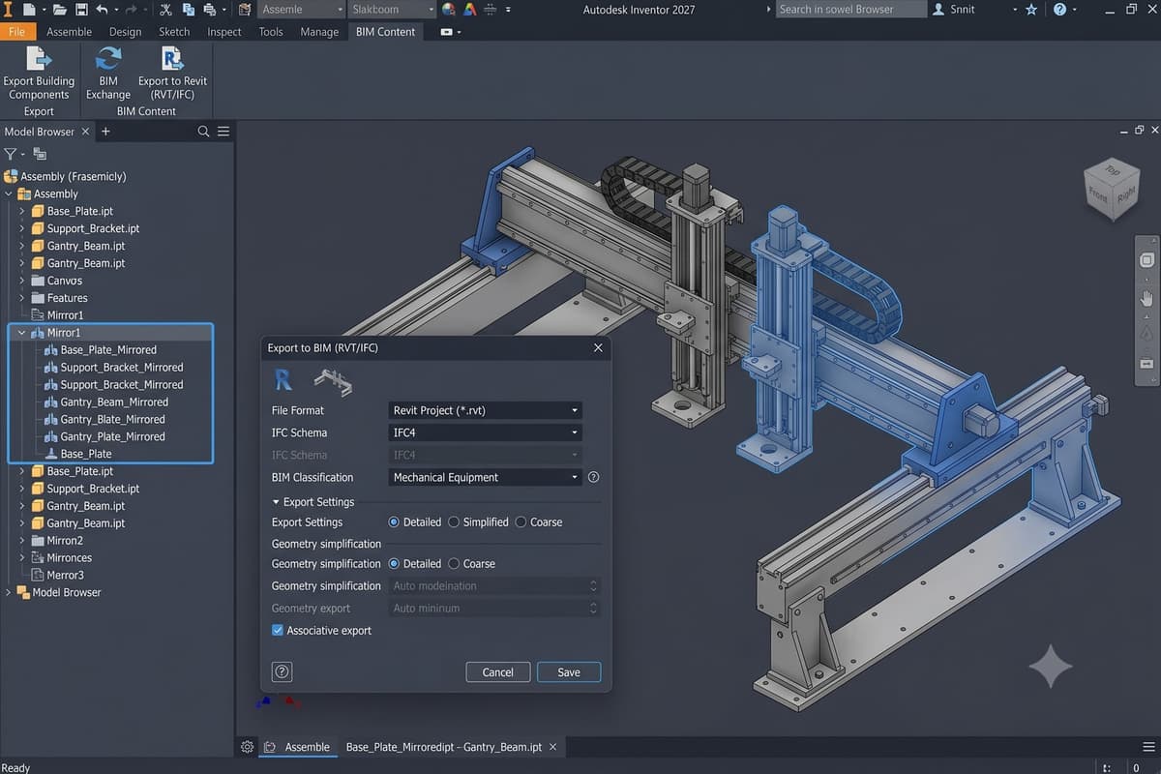
Task: Click the Cancel button in Export dialog
Action: [497, 672]
